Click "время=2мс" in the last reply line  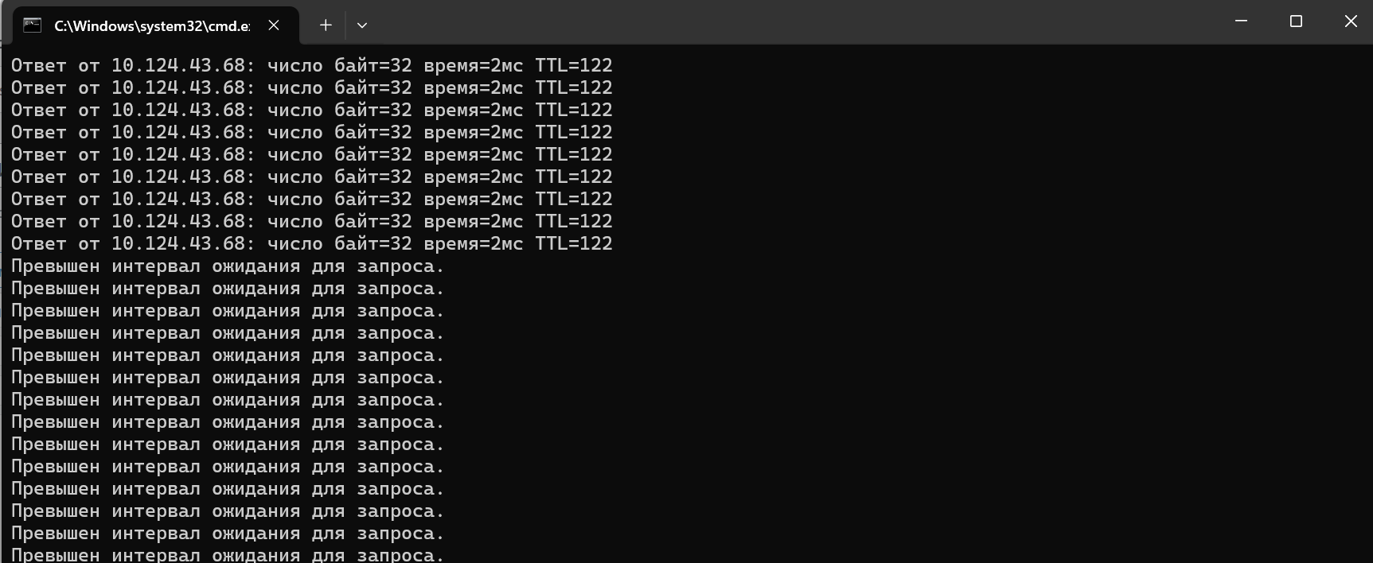[x=474, y=243]
